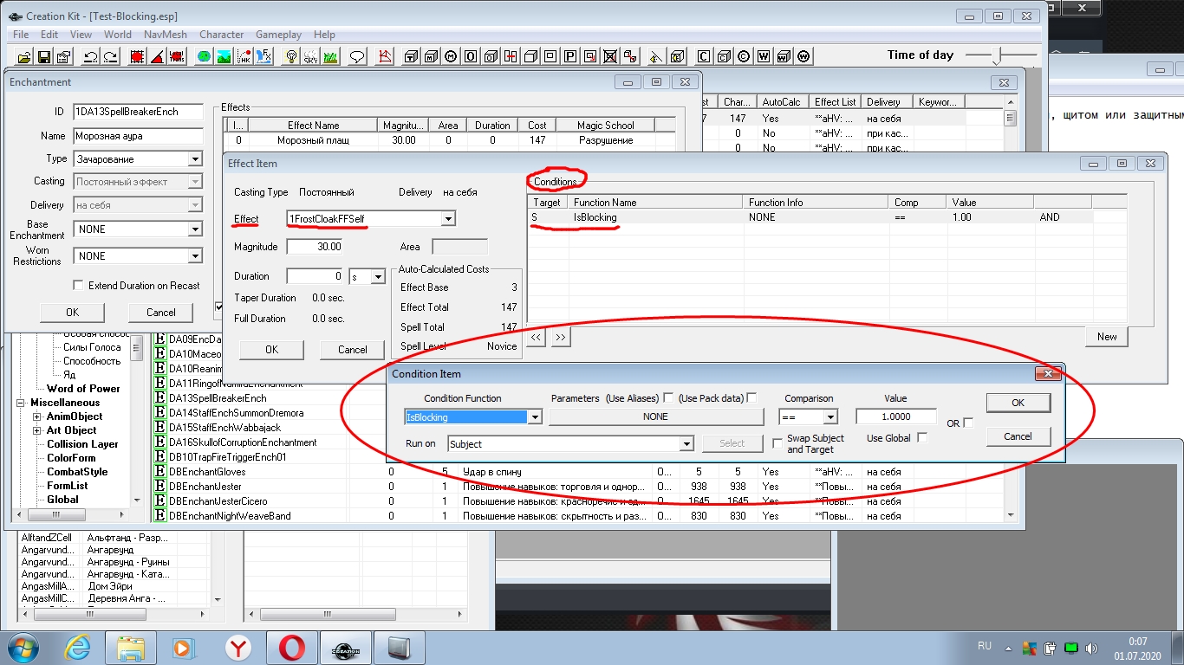1184x665 pixels.
Task: Click the Save plugin floppy disk icon
Action: (x=43, y=57)
